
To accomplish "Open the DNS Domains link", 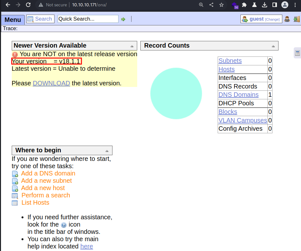I will click(x=238, y=95).
